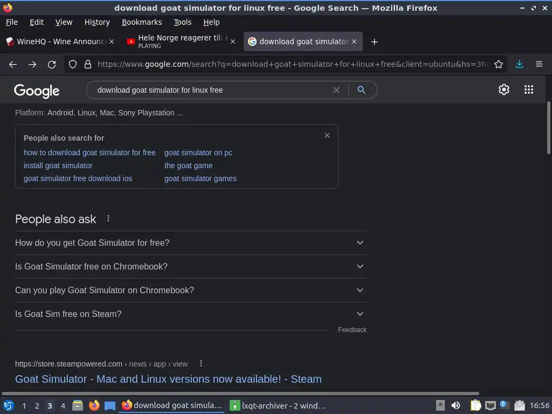Clear the Google search box
Viewport: 552px width, 414px height.
click(336, 90)
